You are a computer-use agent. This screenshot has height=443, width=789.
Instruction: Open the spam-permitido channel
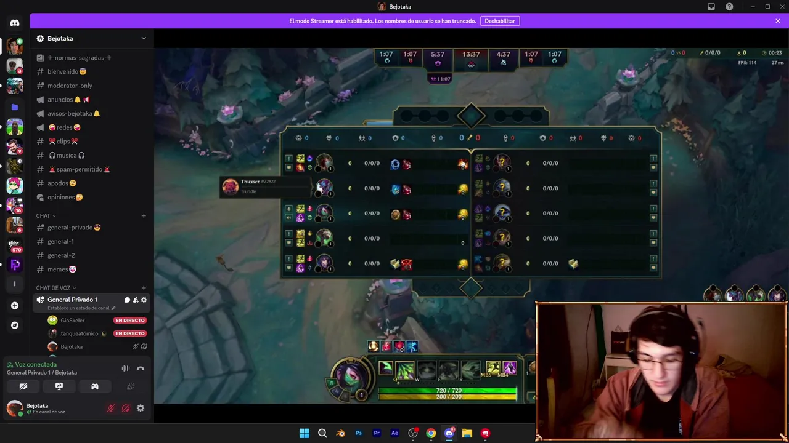coord(92,169)
